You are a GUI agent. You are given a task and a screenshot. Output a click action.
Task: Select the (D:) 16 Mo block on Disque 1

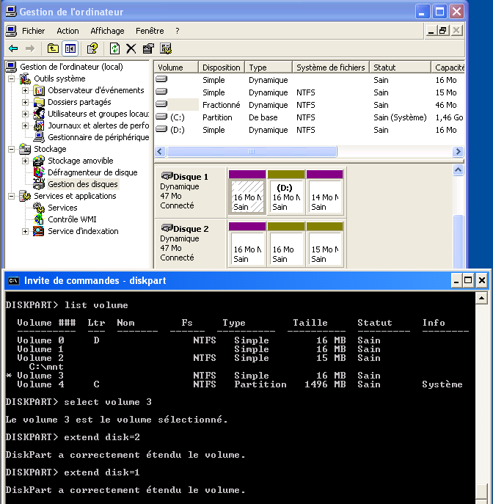pos(285,192)
